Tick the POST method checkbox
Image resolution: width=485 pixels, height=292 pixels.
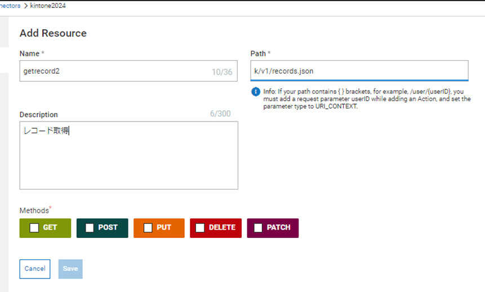click(x=90, y=228)
